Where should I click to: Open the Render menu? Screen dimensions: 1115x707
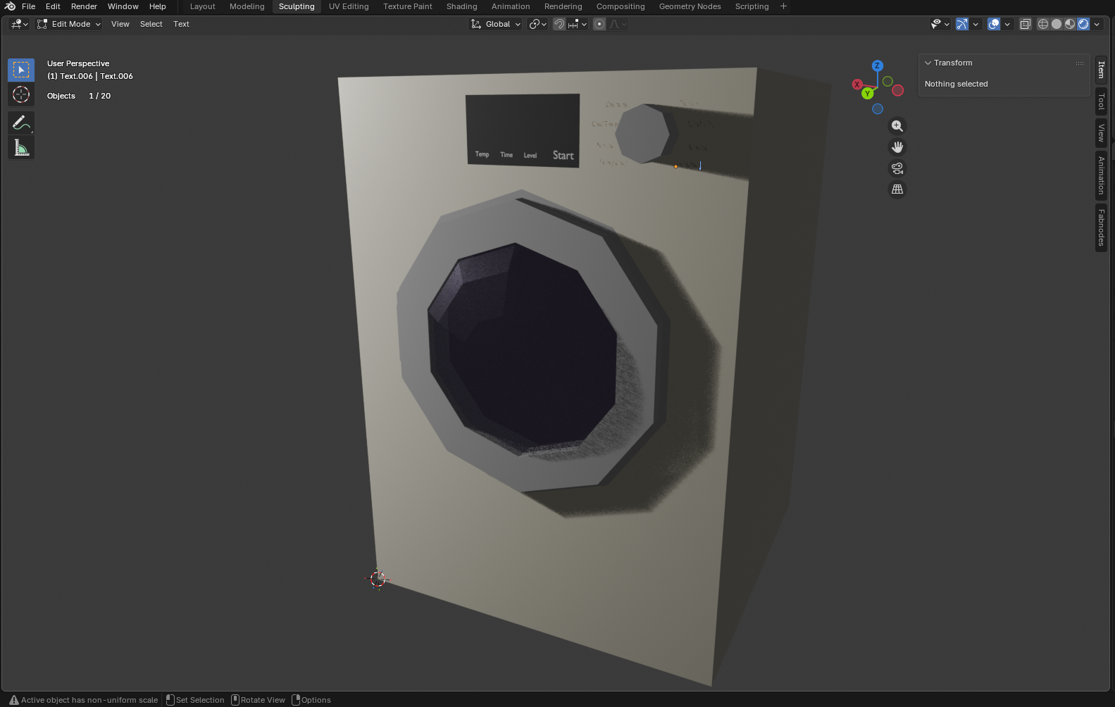pos(84,6)
